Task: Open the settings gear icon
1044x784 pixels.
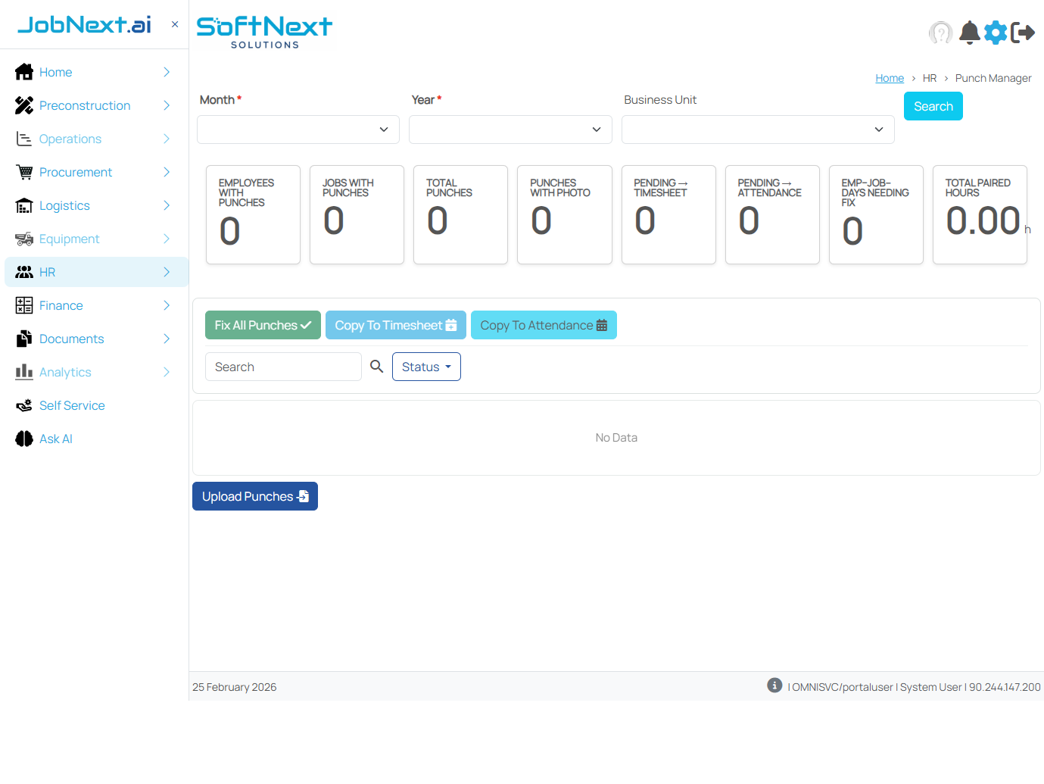Action: (996, 33)
